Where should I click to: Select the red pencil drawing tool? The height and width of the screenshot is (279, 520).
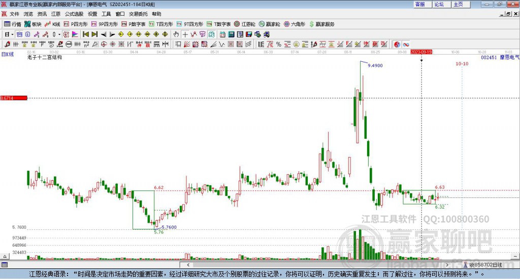7,44
